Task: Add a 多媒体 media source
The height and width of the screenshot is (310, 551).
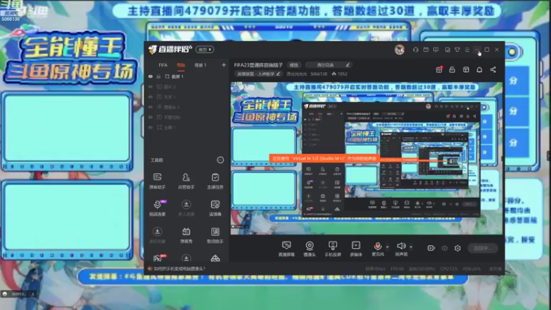Action: (356, 249)
